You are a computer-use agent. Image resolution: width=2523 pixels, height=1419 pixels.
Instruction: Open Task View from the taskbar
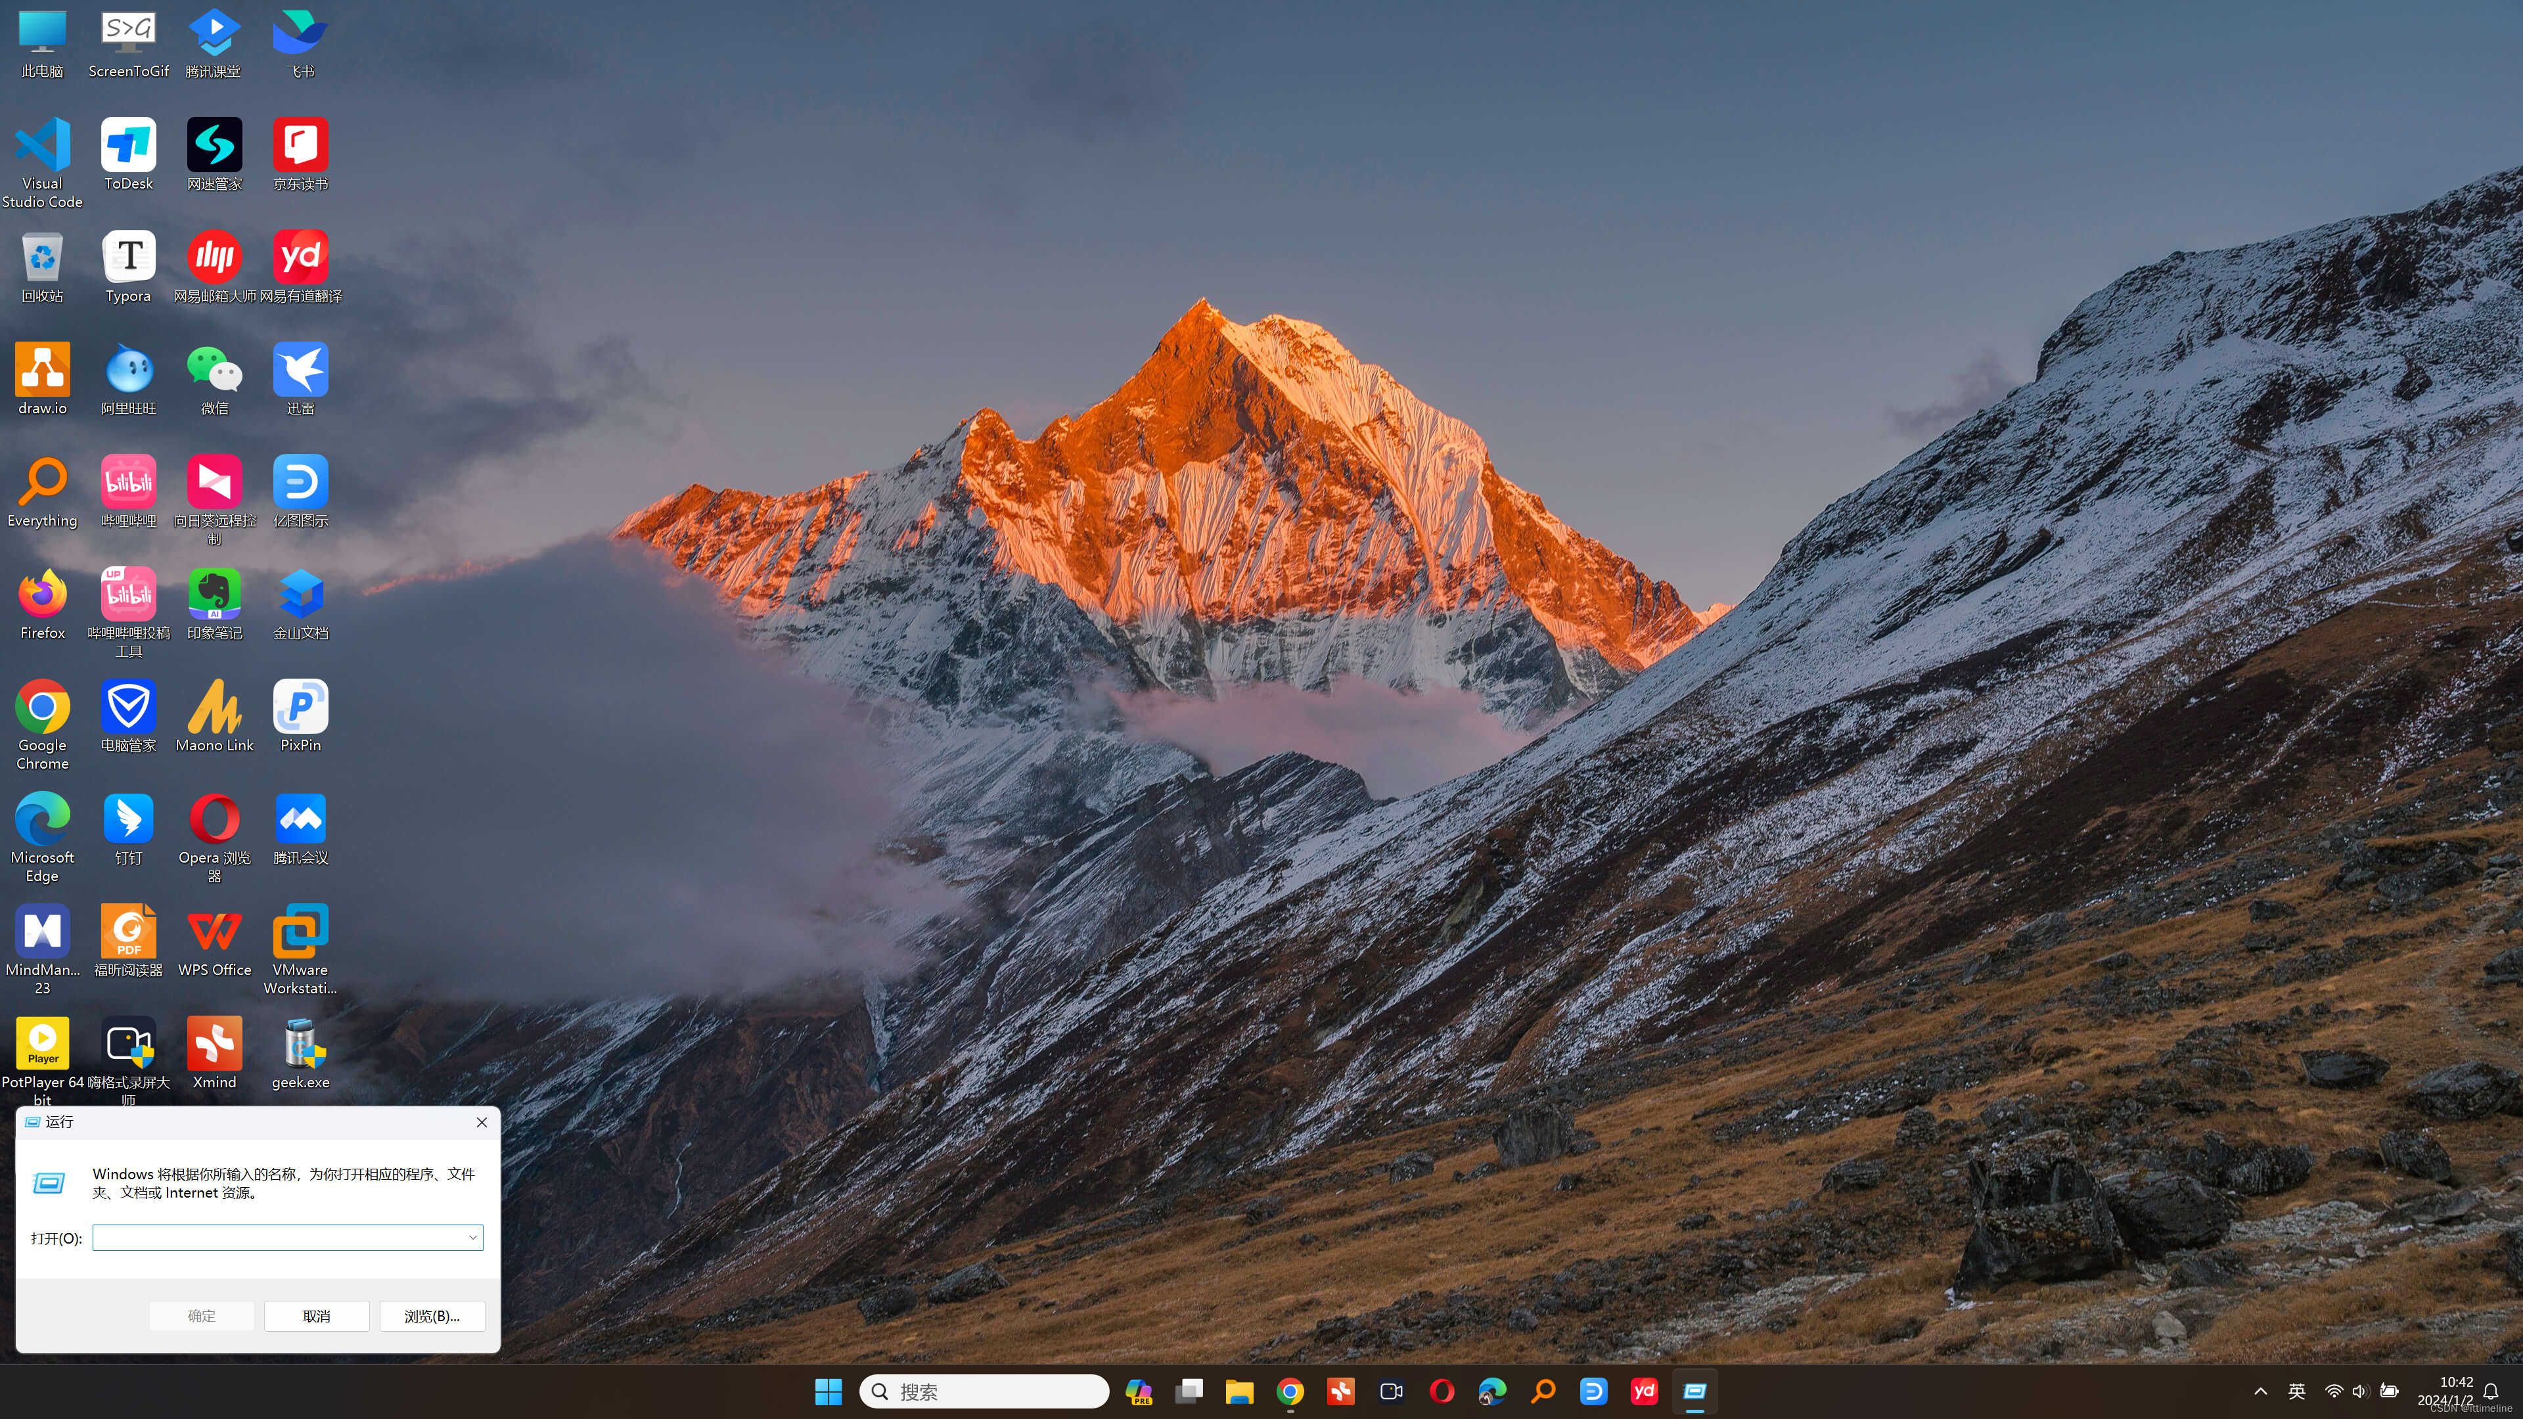pyautogui.click(x=1189, y=1391)
